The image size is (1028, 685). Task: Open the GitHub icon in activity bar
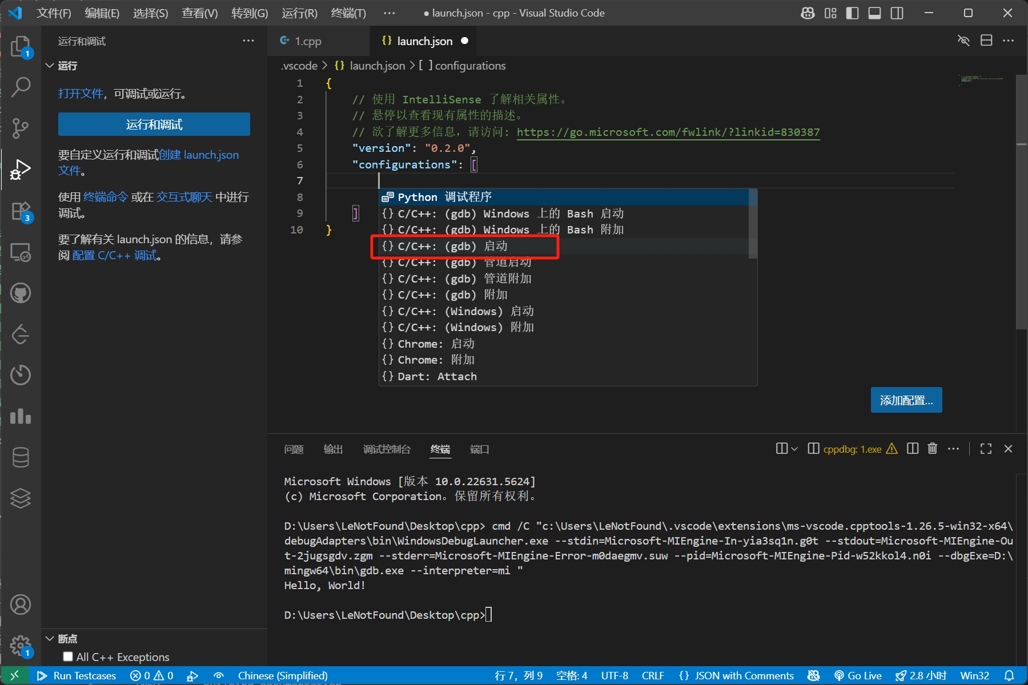(21, 293)
